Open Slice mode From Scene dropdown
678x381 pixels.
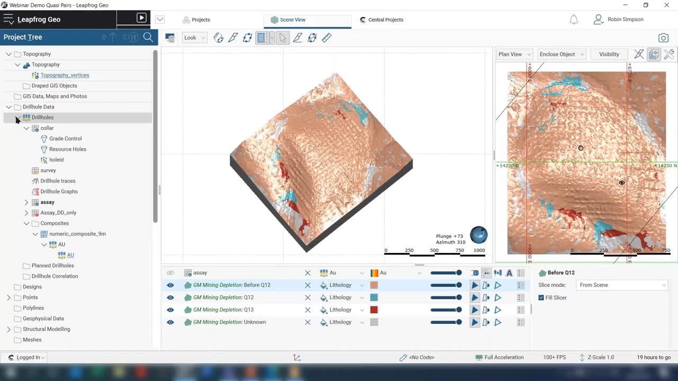(x=622, y=285)
